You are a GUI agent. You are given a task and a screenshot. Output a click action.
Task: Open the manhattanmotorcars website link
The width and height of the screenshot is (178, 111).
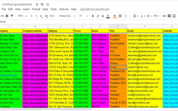click(35, 99)
